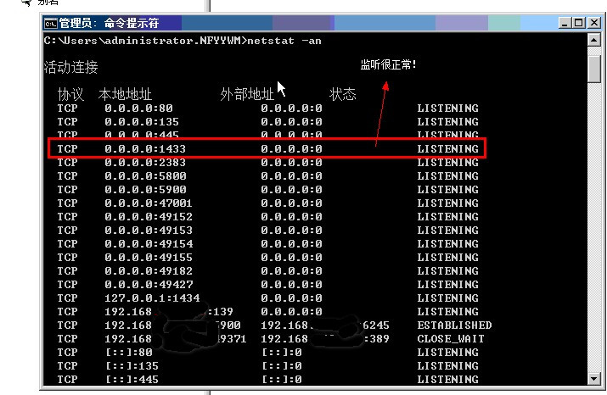Click the 127.0.0.1:1434 local address

click(x=152, y=298)
